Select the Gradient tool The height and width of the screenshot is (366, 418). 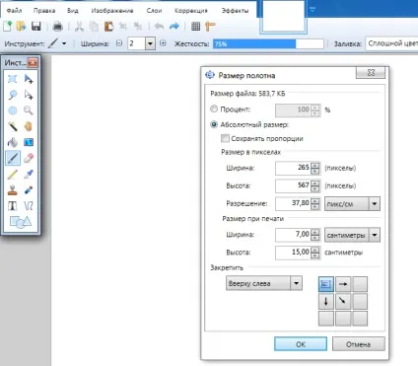tap(29, 142)
